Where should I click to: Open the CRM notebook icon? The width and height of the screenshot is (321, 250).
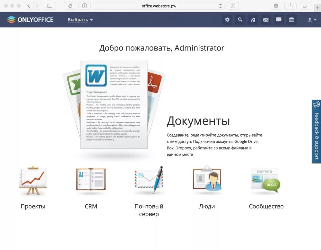(x=91, y=180)
